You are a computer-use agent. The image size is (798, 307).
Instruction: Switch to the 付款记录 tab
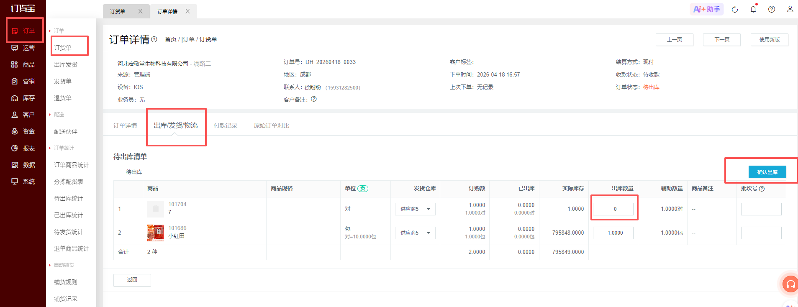(x=226, y=125)
